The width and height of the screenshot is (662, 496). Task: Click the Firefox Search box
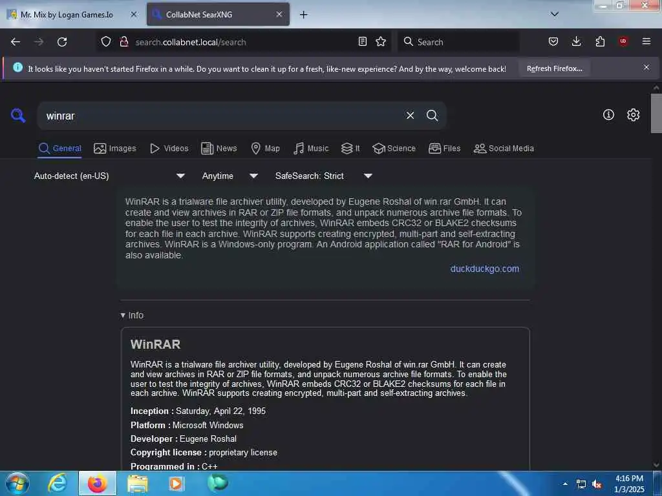pos(458,42)
